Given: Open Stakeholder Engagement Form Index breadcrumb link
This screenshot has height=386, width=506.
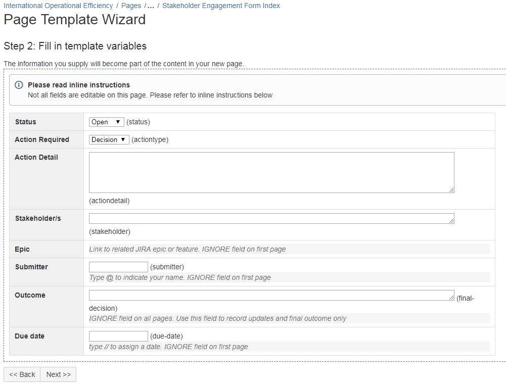Looking at the screenshot, I should [221, 6].
